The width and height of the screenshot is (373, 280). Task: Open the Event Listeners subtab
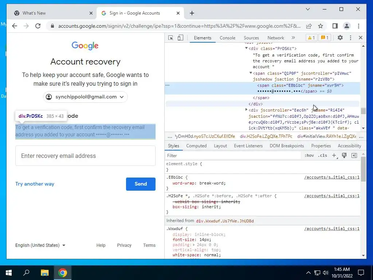click(x=248, y=146)
